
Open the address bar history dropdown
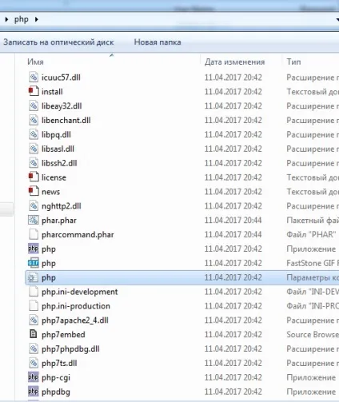pos(337,19)
